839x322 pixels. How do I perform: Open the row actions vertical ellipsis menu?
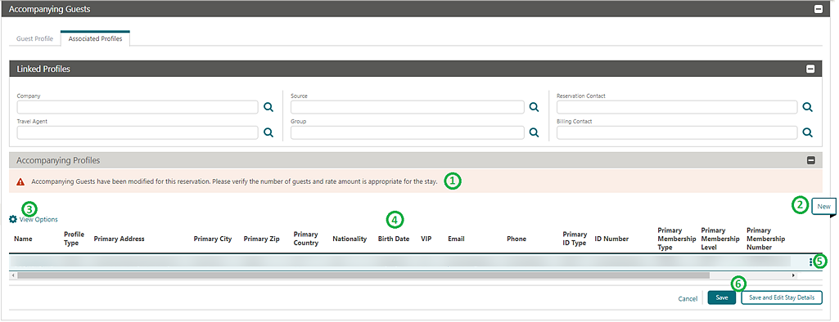click(x=811, y=262)
